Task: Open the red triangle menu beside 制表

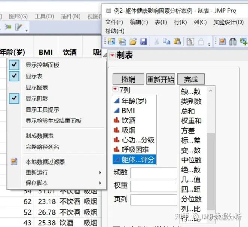Action: coord(112,55)
